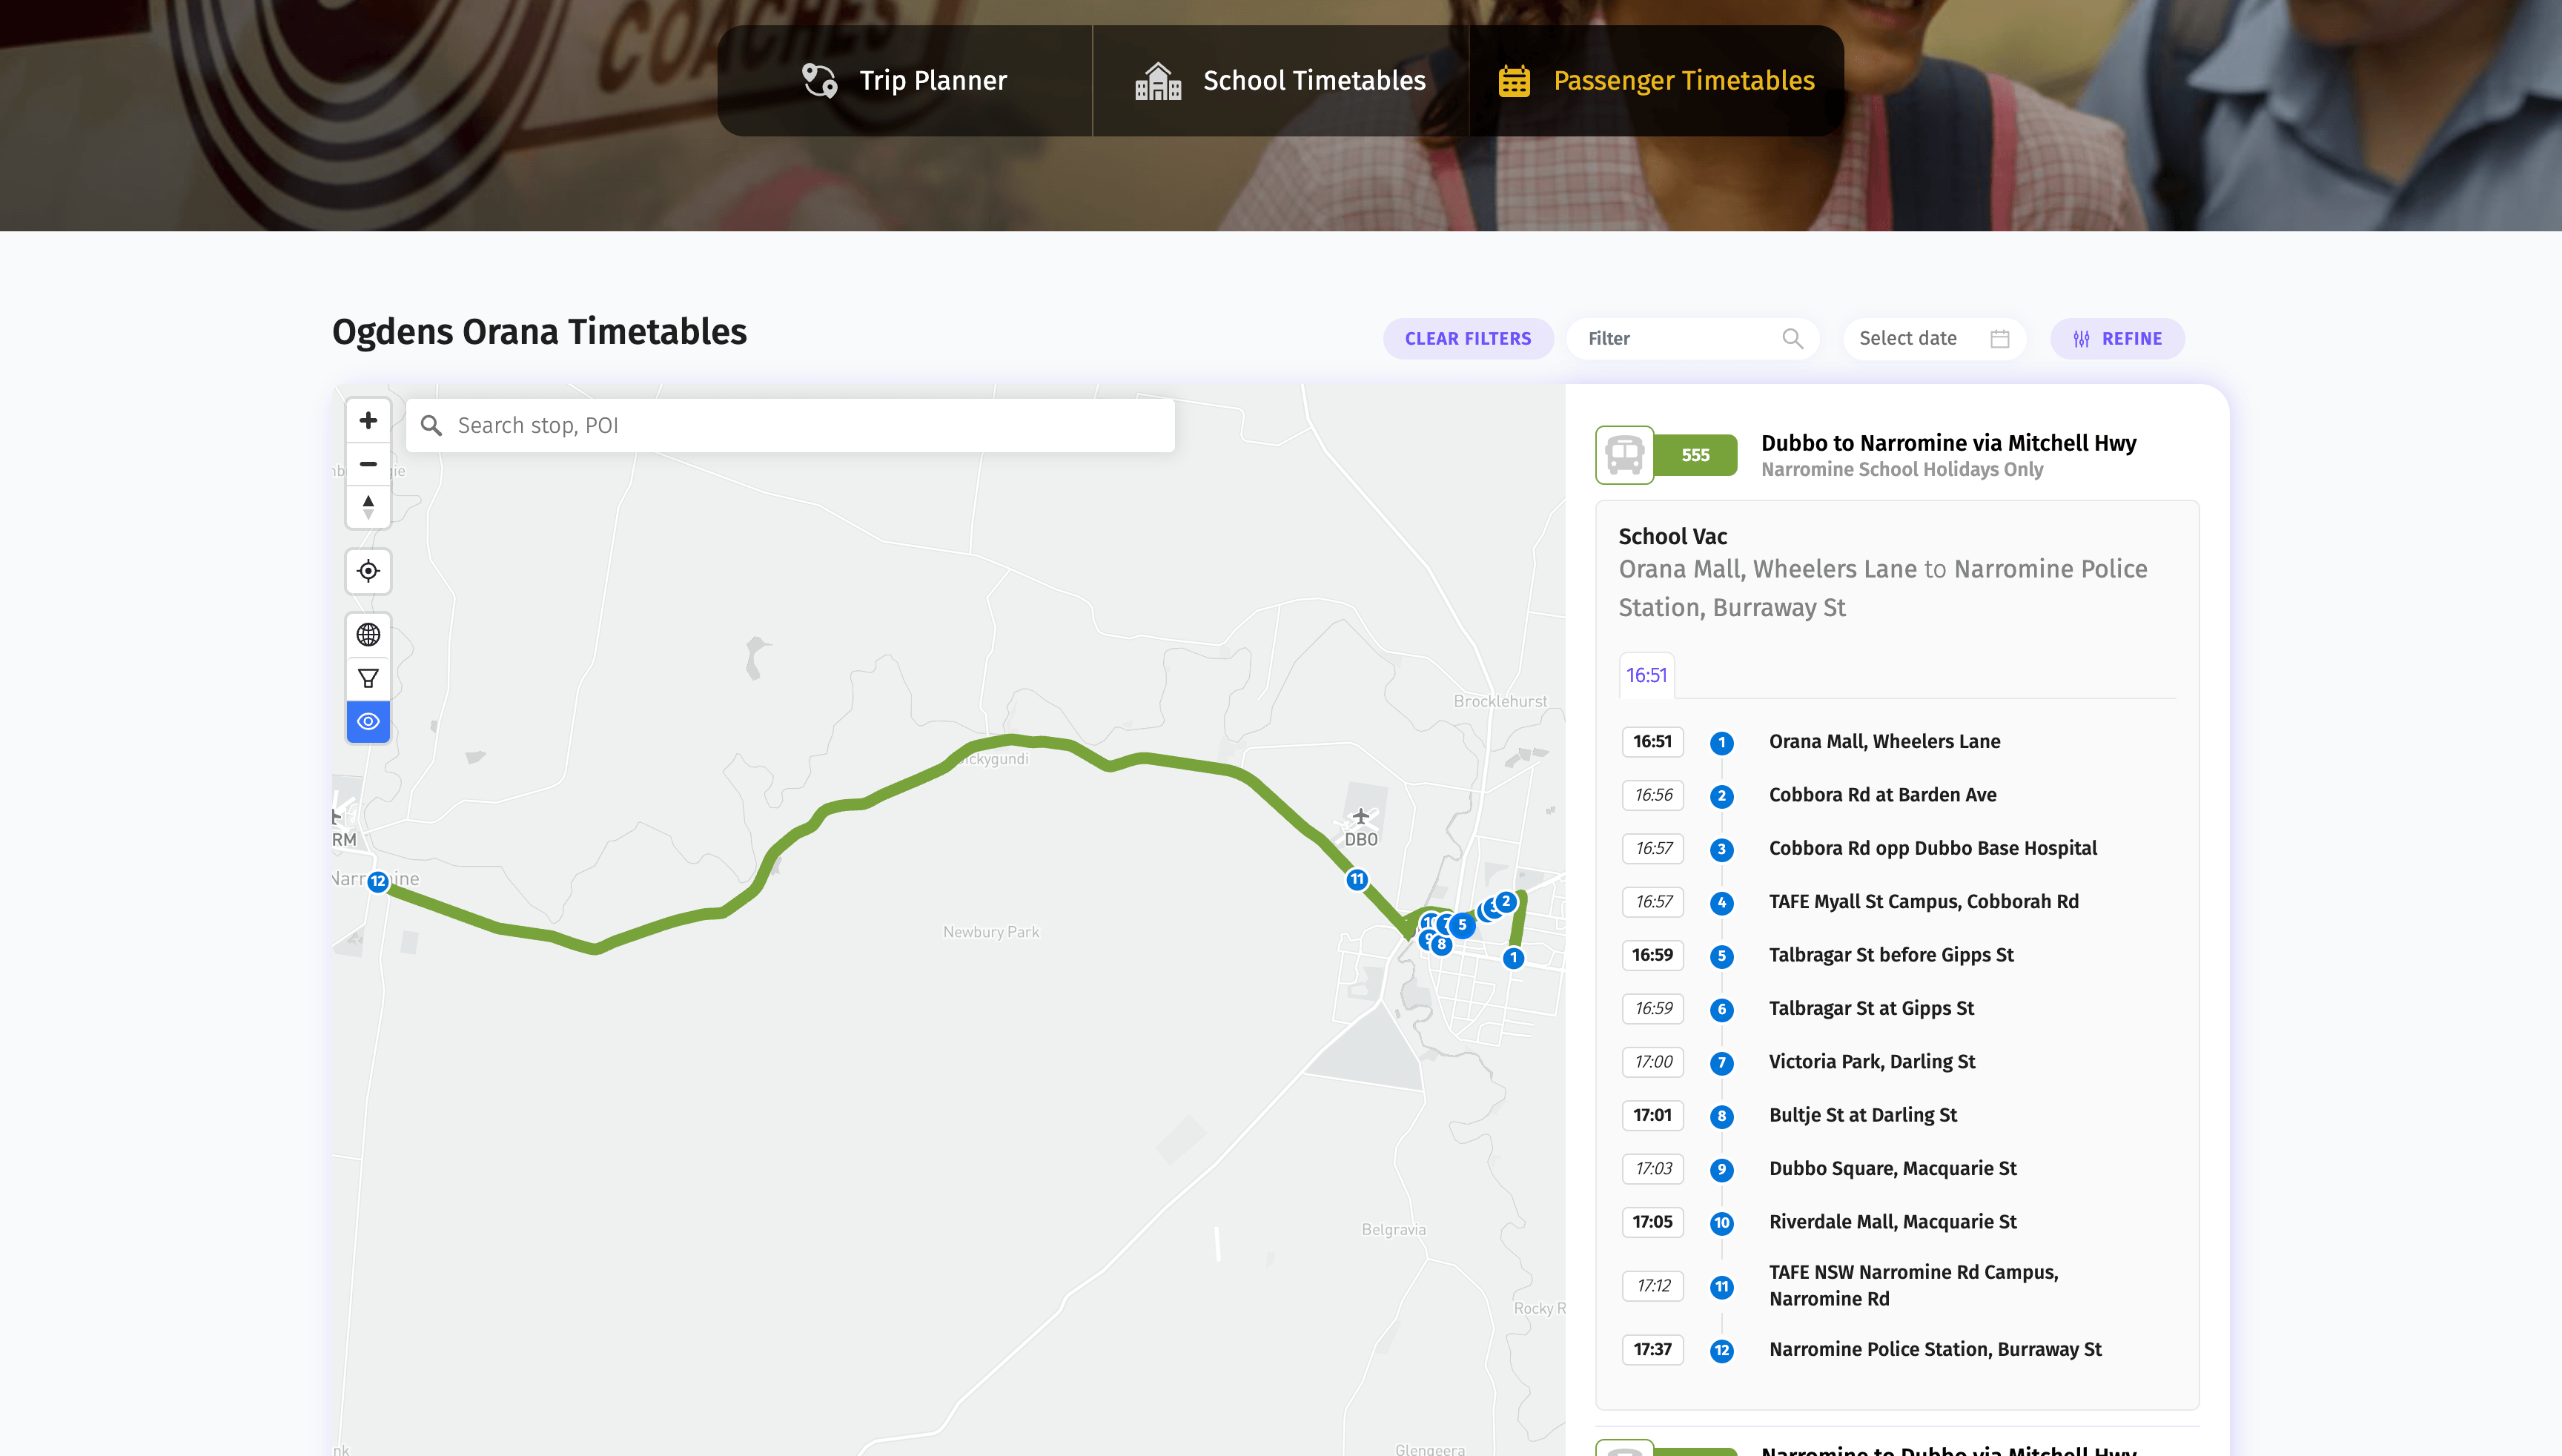Open the globe map style control
The width and height of the screenshot is (2562, 1456).
[368, 635]
